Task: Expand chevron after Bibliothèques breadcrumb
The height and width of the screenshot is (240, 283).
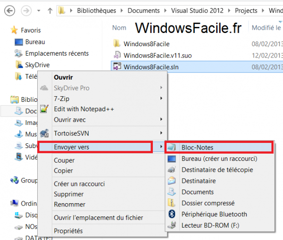Action: [x=122, y=11]
